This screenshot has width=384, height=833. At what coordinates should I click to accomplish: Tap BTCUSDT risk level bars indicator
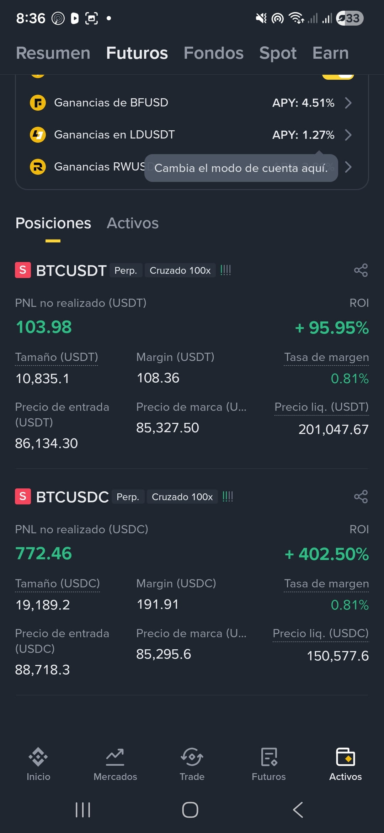click(225, 270)
